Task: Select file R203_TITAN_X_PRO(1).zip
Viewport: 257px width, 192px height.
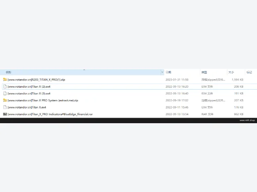Action: point(36,80)
